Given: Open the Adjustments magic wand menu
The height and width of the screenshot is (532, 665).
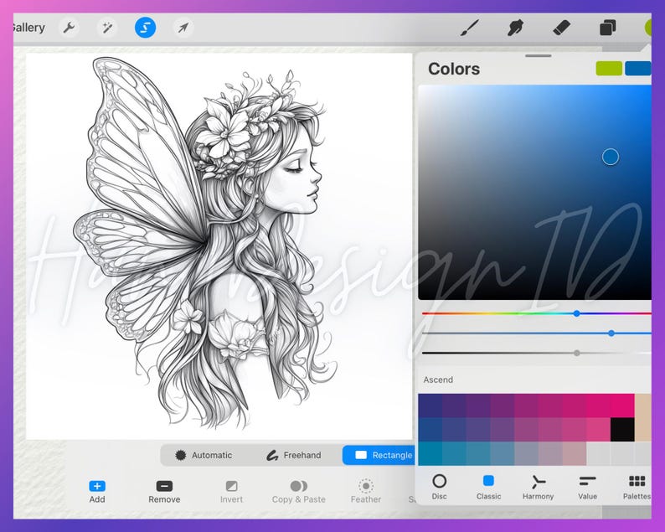Looking at the screenshot, I should [x=107, y=28].
